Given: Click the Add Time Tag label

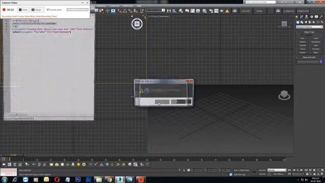Looking at the screenshot, I should [239, 174].
